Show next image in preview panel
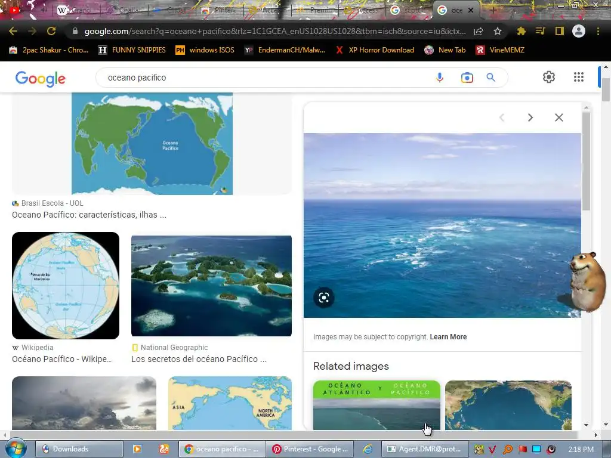Viewport: 611px width, 458px height. click(530, 117)
